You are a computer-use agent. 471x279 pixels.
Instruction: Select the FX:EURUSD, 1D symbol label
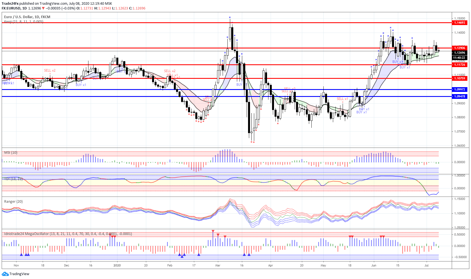click(14, 8)
